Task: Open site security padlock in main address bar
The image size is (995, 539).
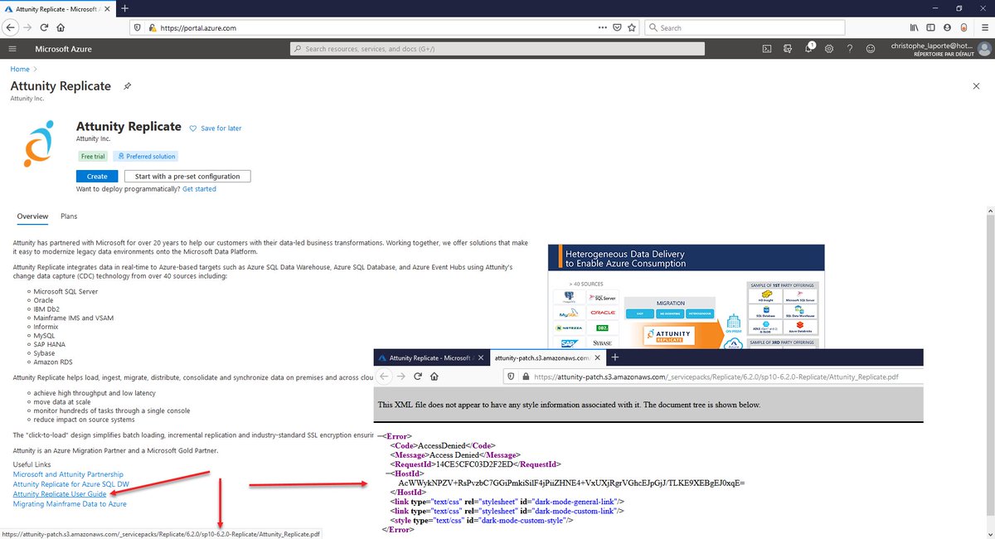Action: coord(153,27)
